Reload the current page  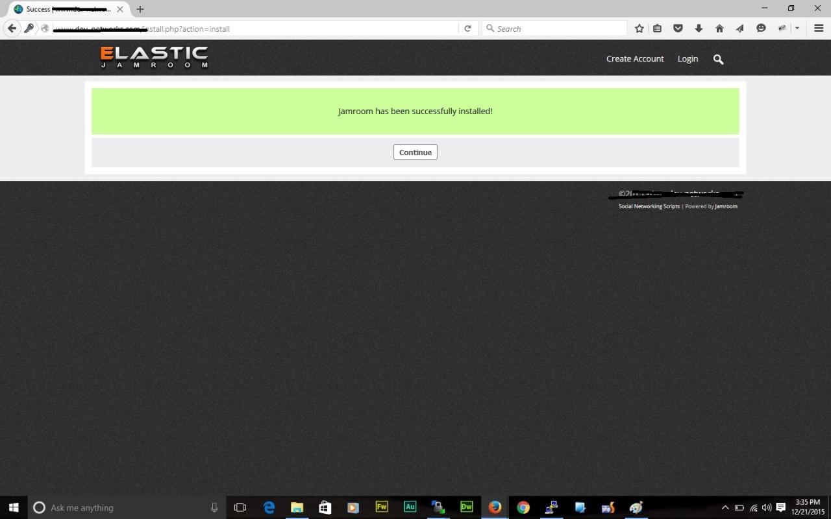(467, 29)
